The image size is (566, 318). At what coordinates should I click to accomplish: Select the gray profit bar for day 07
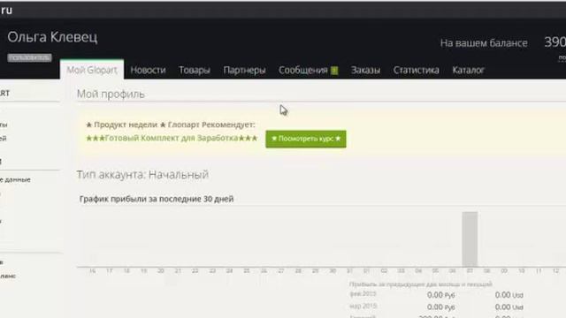(470, 239)
